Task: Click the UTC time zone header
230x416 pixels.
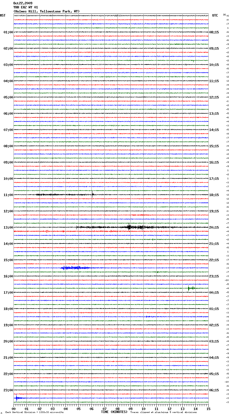Action: tap(215, 15)
